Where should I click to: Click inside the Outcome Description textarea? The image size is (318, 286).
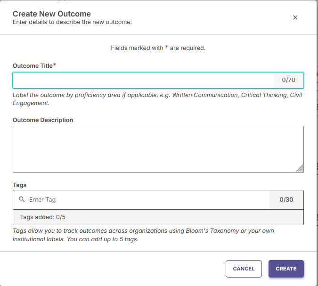pyautogui.click(x=158, y=149)
